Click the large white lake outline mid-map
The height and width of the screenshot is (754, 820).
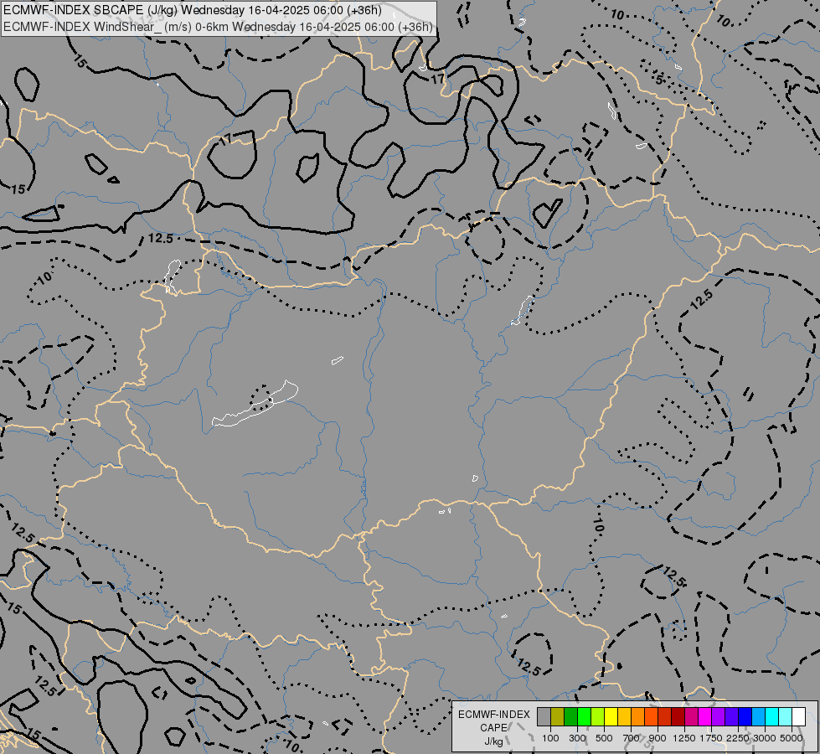(x=255, y=404)
